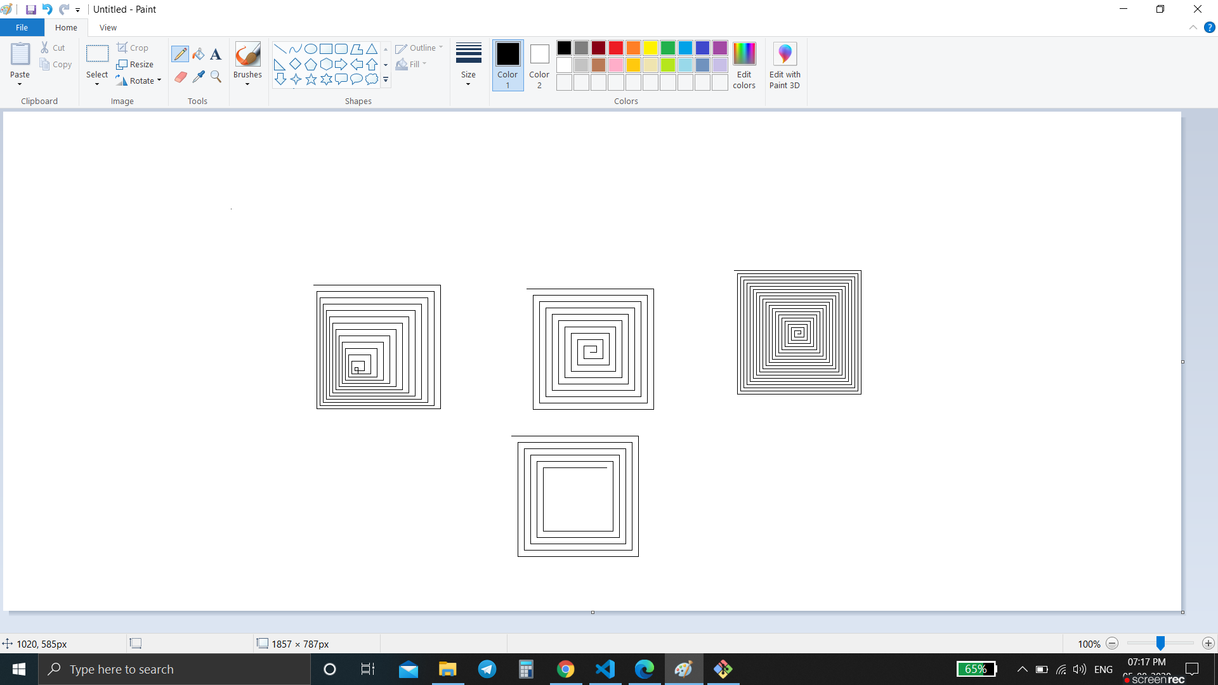Select the Pencil tool
Screen dimensions: 1218x685
tap(180, 55)
